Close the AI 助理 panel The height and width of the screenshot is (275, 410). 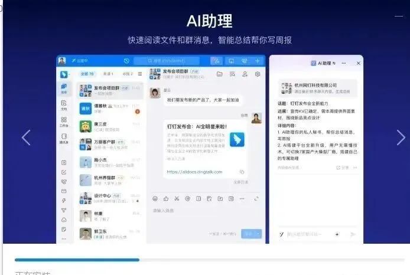pyautogui.click(x=359, y=63)
